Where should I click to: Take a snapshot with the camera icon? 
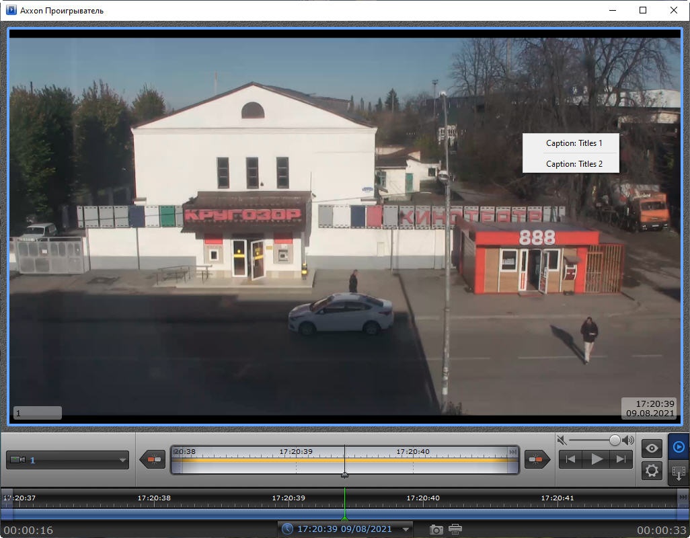(x=436, y=529)
